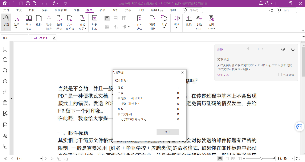Image resolution: width=305 pixels, height=162 pixels.
Task: Open the 字数统计 word count tool
Action: tap(199, 22)
